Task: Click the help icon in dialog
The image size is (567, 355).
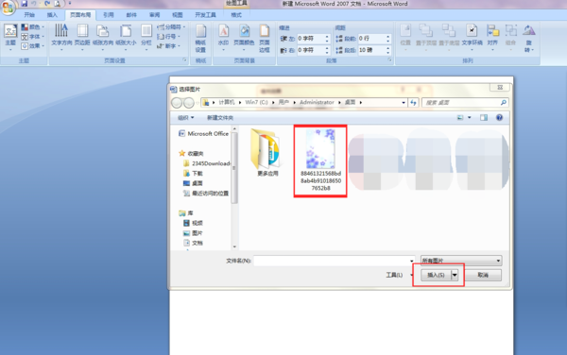Action: pos(499,117)
